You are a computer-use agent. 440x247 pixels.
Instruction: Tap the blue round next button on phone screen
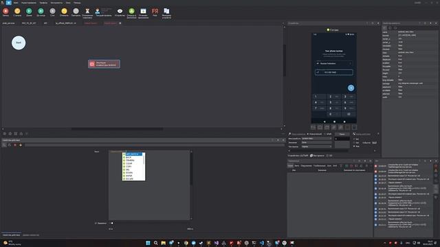tap(351, 88)
